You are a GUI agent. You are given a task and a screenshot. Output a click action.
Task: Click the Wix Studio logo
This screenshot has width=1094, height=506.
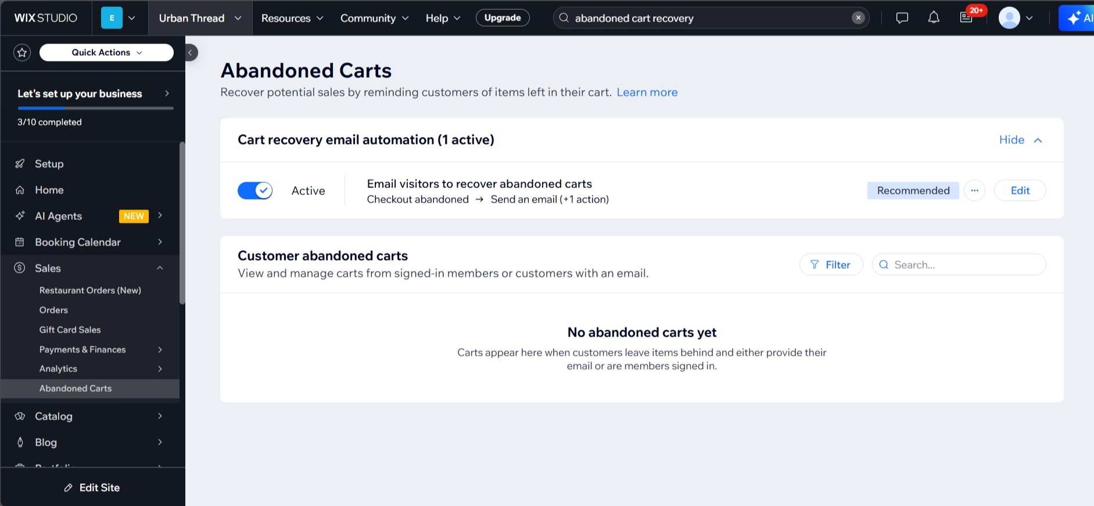46,18
